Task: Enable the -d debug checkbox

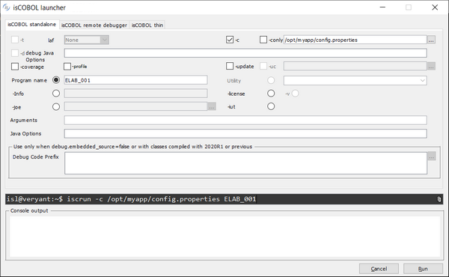Action: (x=15, y=53)
